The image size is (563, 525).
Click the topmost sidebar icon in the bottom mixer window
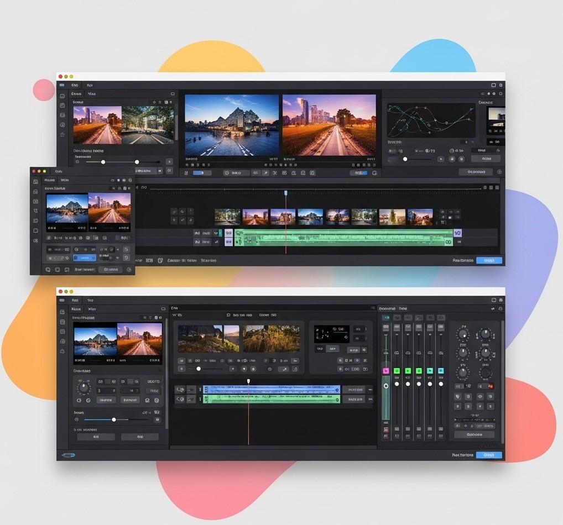pyautogui.click(x=62, y=312)
